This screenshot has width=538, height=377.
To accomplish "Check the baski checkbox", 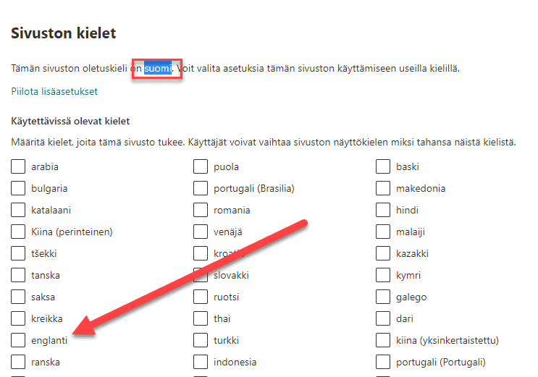I will [x=383, y=167].
